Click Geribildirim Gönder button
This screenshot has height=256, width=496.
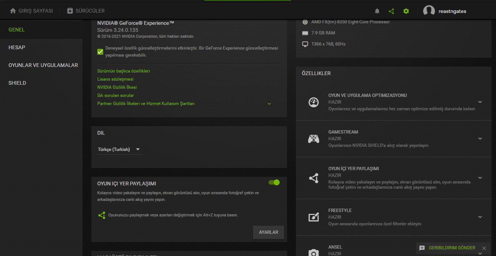click(452, 248)
